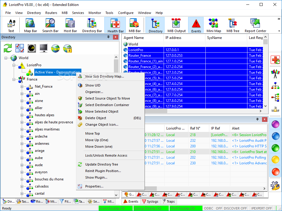Image resolution: width=282 pixels, height=211 pixels.
Task: Choose Delete Object from context menu
Action: click(x=110, y=118)
